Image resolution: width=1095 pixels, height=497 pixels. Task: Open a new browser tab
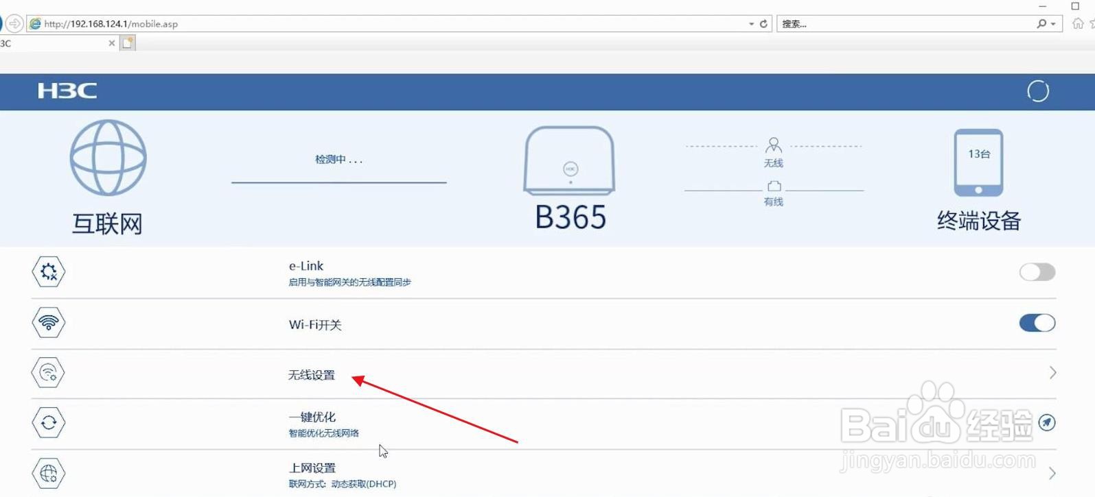point(128,43)
